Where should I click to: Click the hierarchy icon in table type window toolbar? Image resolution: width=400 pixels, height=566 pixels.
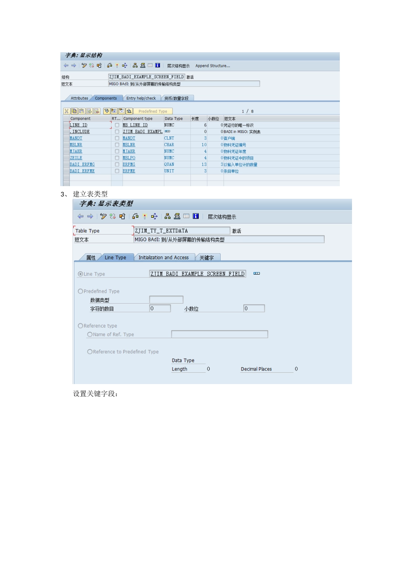tap(168, 216)
